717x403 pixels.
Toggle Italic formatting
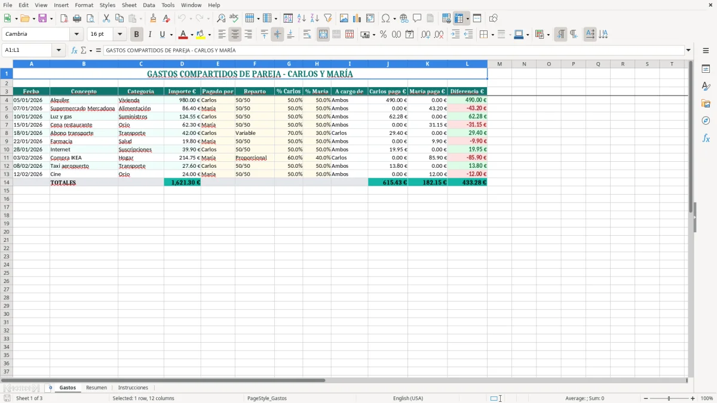(x=150, y=35)
